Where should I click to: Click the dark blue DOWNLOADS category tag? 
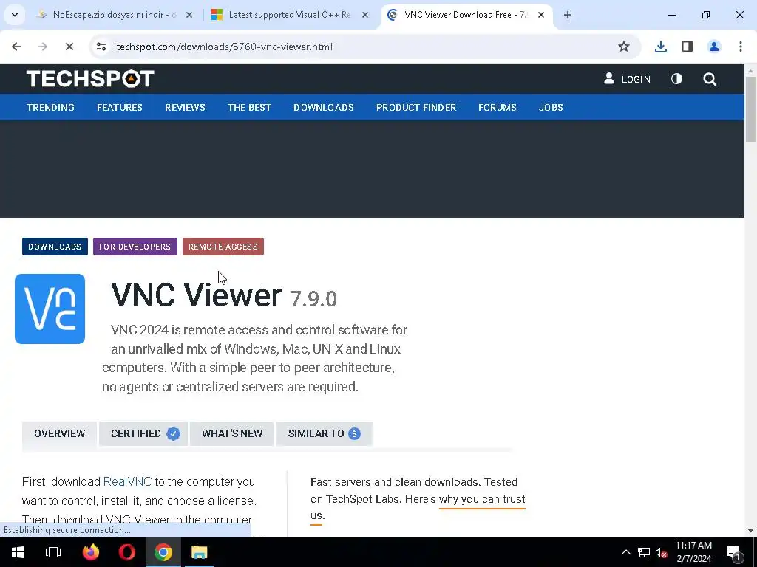click(55, 247)
